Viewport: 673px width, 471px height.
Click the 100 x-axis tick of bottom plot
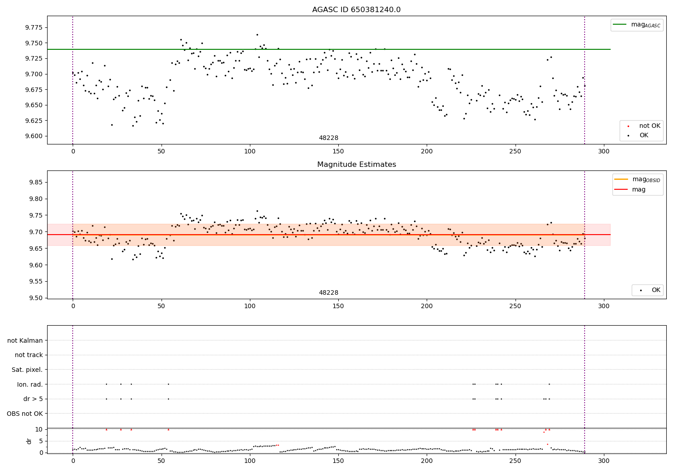tap(250, 461)
